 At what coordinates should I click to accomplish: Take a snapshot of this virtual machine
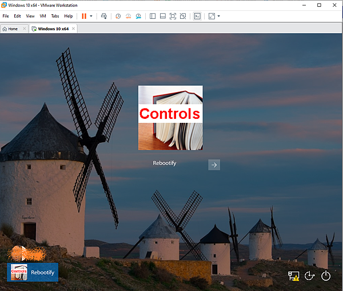click(x=118, y=16)
